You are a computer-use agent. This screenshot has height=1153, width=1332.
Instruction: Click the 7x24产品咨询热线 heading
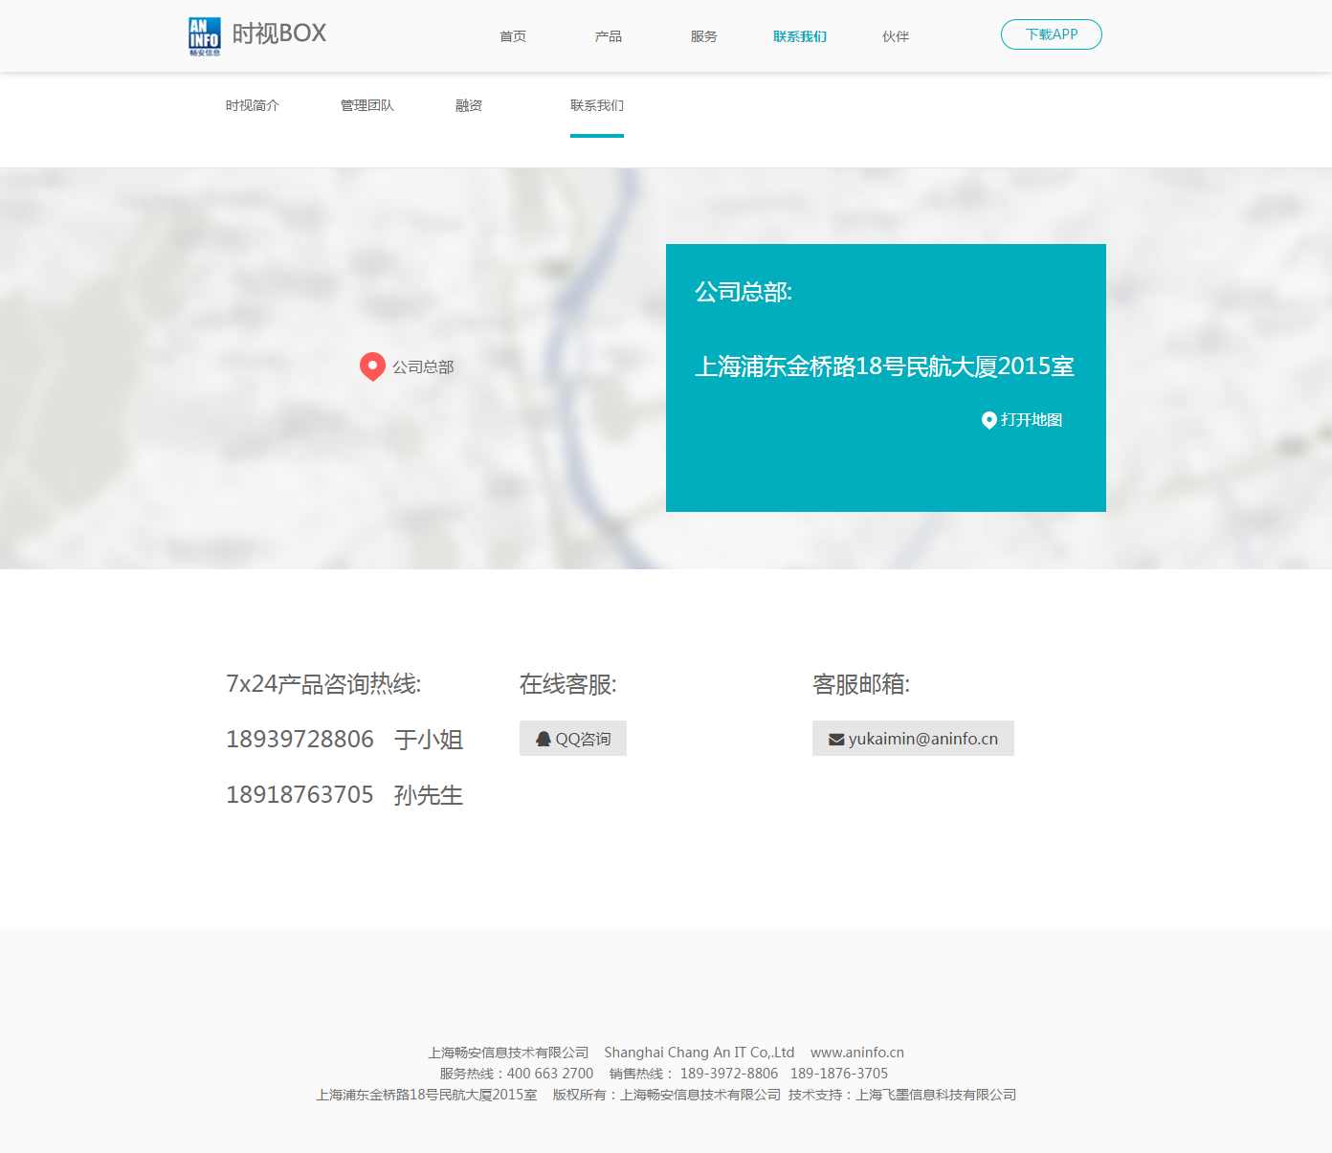click(x=323, y=684)
